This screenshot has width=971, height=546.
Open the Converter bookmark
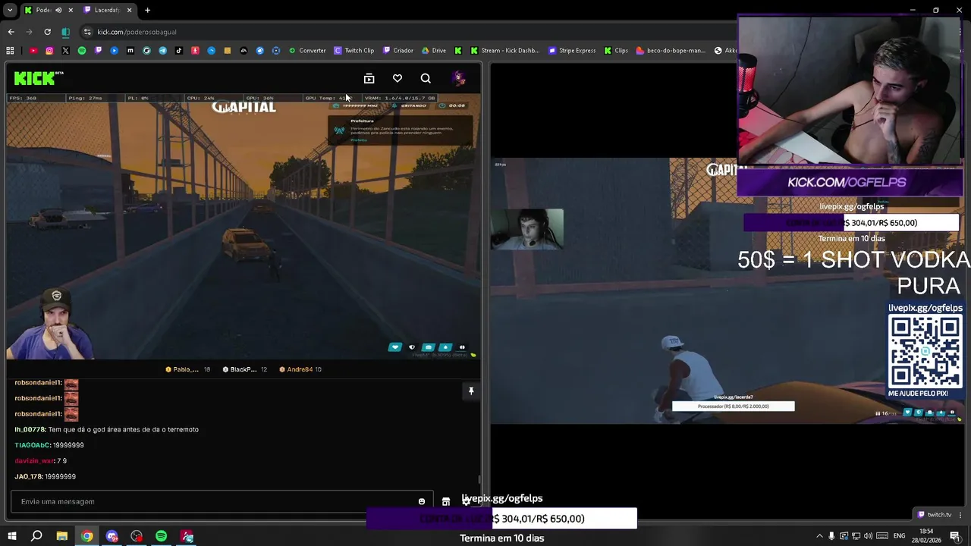click(307, 51)
